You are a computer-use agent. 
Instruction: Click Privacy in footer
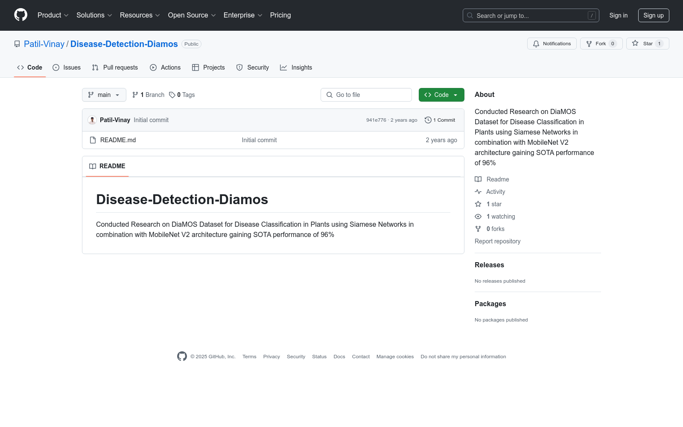[x=271, y=357]
